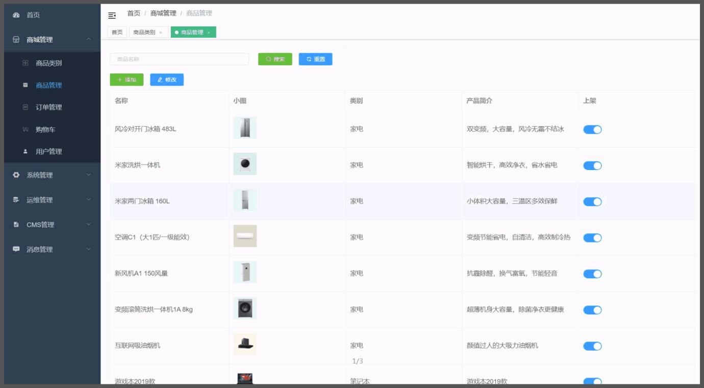
Task: Turn off 上架 for 互联网吸油烟机
Action: click(x=592, y=346)
